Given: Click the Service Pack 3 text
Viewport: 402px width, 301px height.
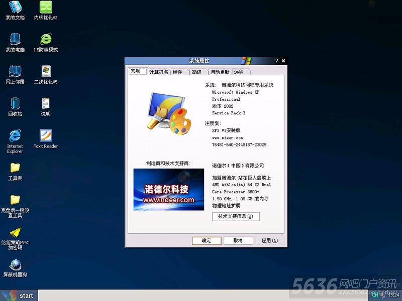Looking at the screenshot, I should click(229, 113).
